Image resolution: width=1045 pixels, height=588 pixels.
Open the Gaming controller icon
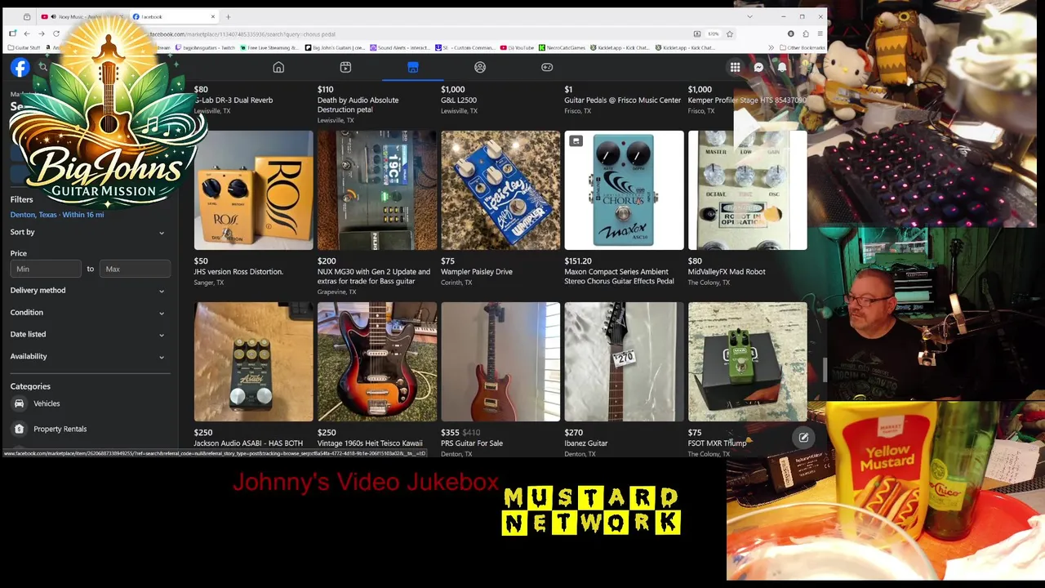[x=547, y=68]
